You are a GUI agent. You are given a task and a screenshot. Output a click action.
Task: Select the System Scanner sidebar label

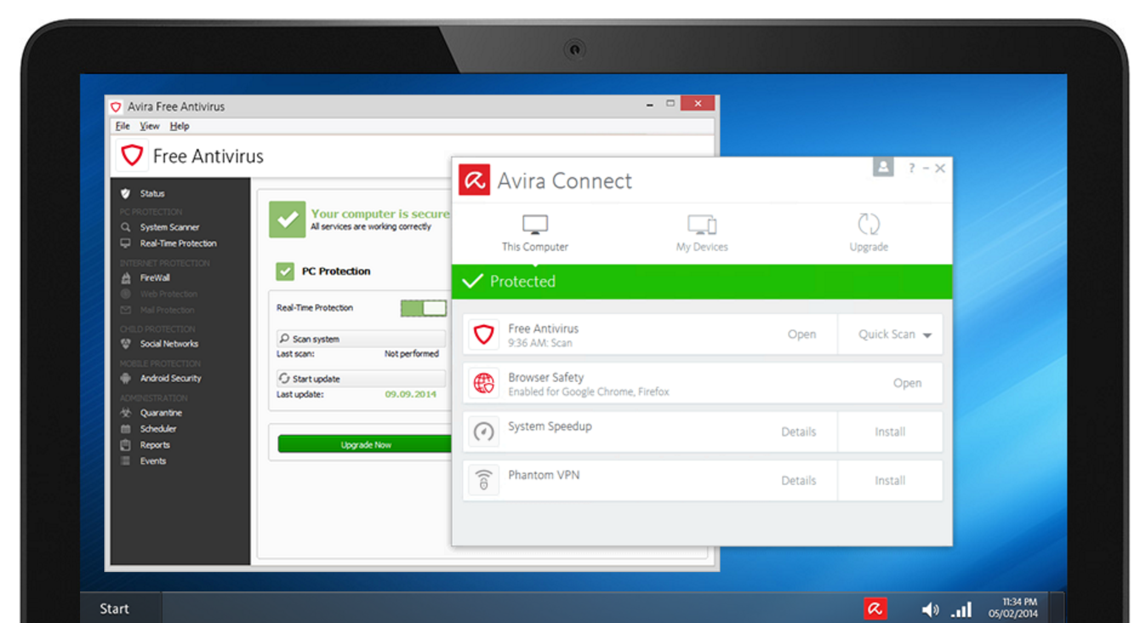pyautogui.click(x=170, y=227)
